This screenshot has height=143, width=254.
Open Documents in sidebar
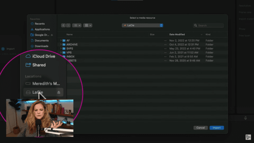[x=42, y=40]
